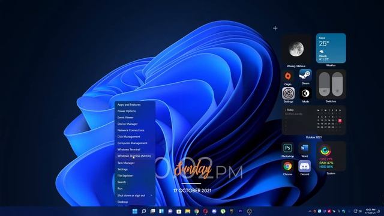Open the Discord widget icon
The image size is (384, 216).
[x=304, y=166]
